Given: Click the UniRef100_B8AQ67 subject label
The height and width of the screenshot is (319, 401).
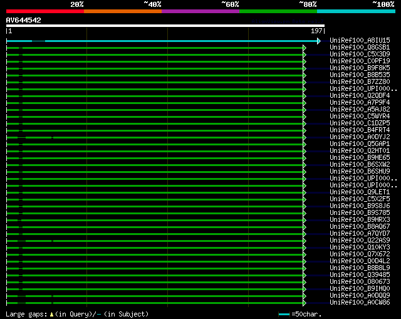Looking at the screenshot, I should click(360, 227).
